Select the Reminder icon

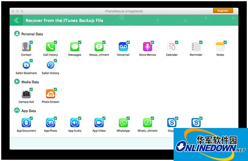tap(196, 47)
